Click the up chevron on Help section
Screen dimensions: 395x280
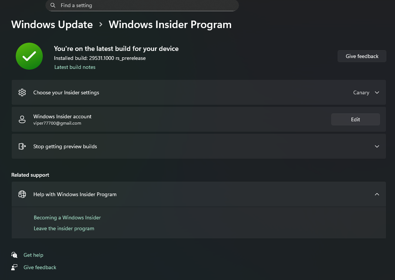coord(377,194)
